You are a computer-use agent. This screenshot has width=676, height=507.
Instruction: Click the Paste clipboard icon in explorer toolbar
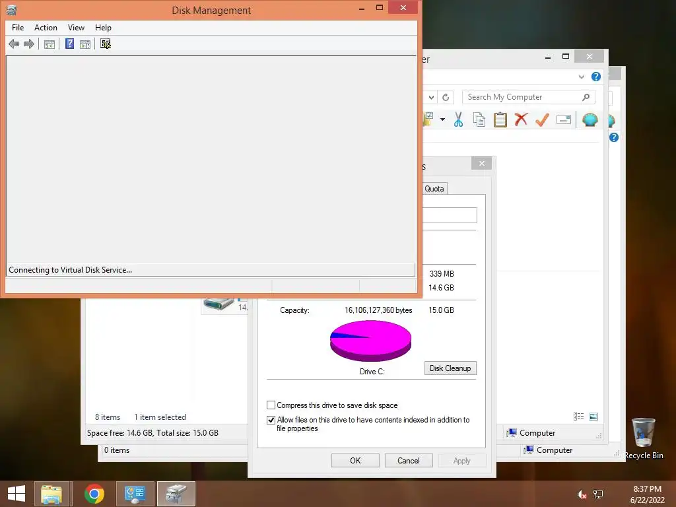(x=500, y=119)
